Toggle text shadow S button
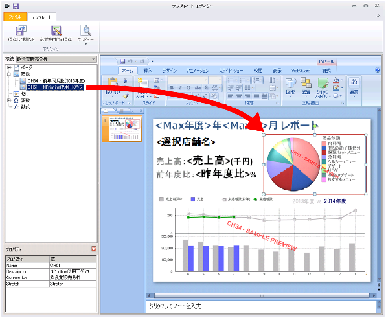Viewport: 386px width, 318px height. point(207,88)
